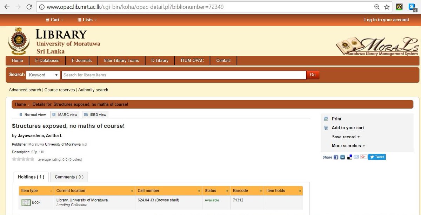Screen dimensions: 421x215
Task: Click the Home breadcrumb link
Action: pos(20,104)
